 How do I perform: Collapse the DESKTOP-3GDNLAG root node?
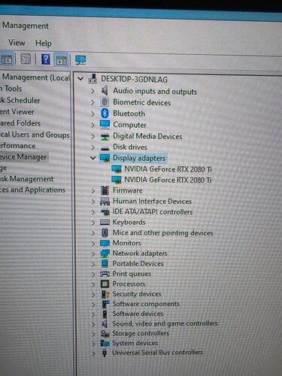80,79
